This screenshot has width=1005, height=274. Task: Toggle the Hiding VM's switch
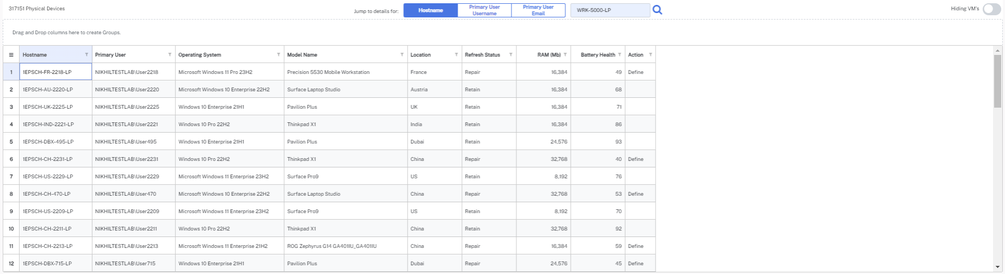991,9
